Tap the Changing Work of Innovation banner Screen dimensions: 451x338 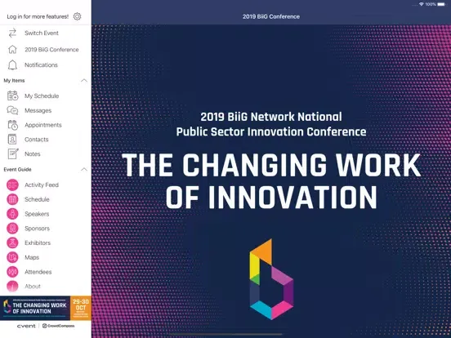pos(35,308)
